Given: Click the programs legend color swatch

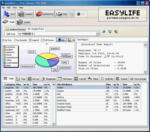Looking at the screenshot, I should [5, 47].
